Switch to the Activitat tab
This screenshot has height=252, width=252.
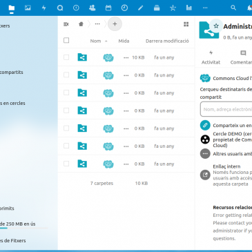pyautogui.click(x=211, y=57)
